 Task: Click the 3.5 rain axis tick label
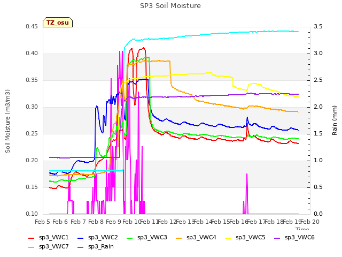click(x=318, y=26)
